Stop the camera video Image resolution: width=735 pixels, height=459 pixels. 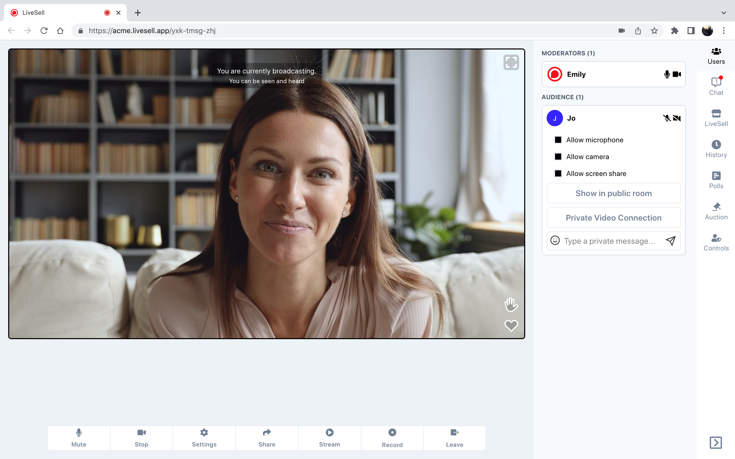(x=141, y=438)
